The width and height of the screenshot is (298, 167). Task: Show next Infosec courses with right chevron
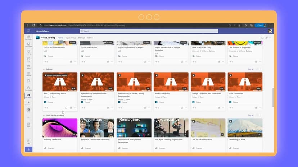coord(261,69)
